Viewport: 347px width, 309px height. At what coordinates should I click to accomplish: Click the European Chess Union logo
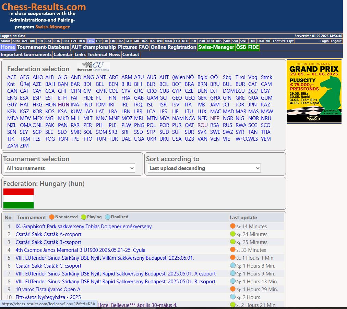[x=93, y=67]
